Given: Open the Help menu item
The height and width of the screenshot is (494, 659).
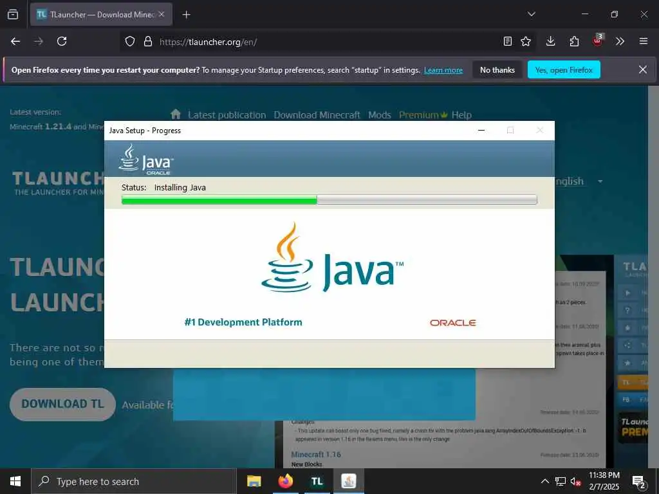Looking at the screenshot, I should pyautogui.click(x=461, y=115).
